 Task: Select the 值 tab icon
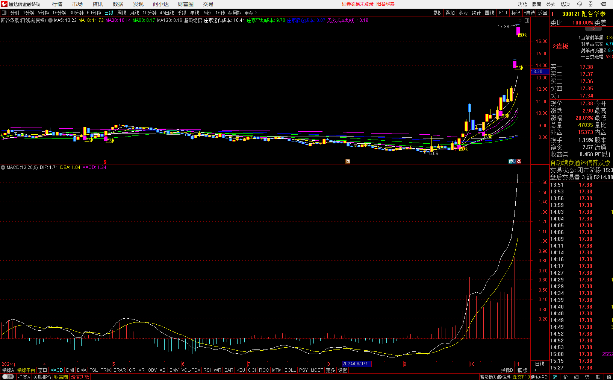[608, 377]
